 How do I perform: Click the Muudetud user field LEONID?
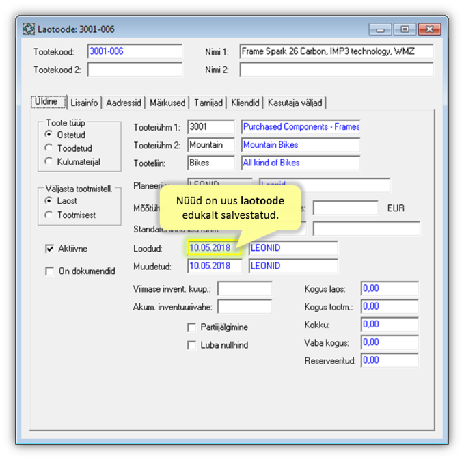click(x=293, y=266)
